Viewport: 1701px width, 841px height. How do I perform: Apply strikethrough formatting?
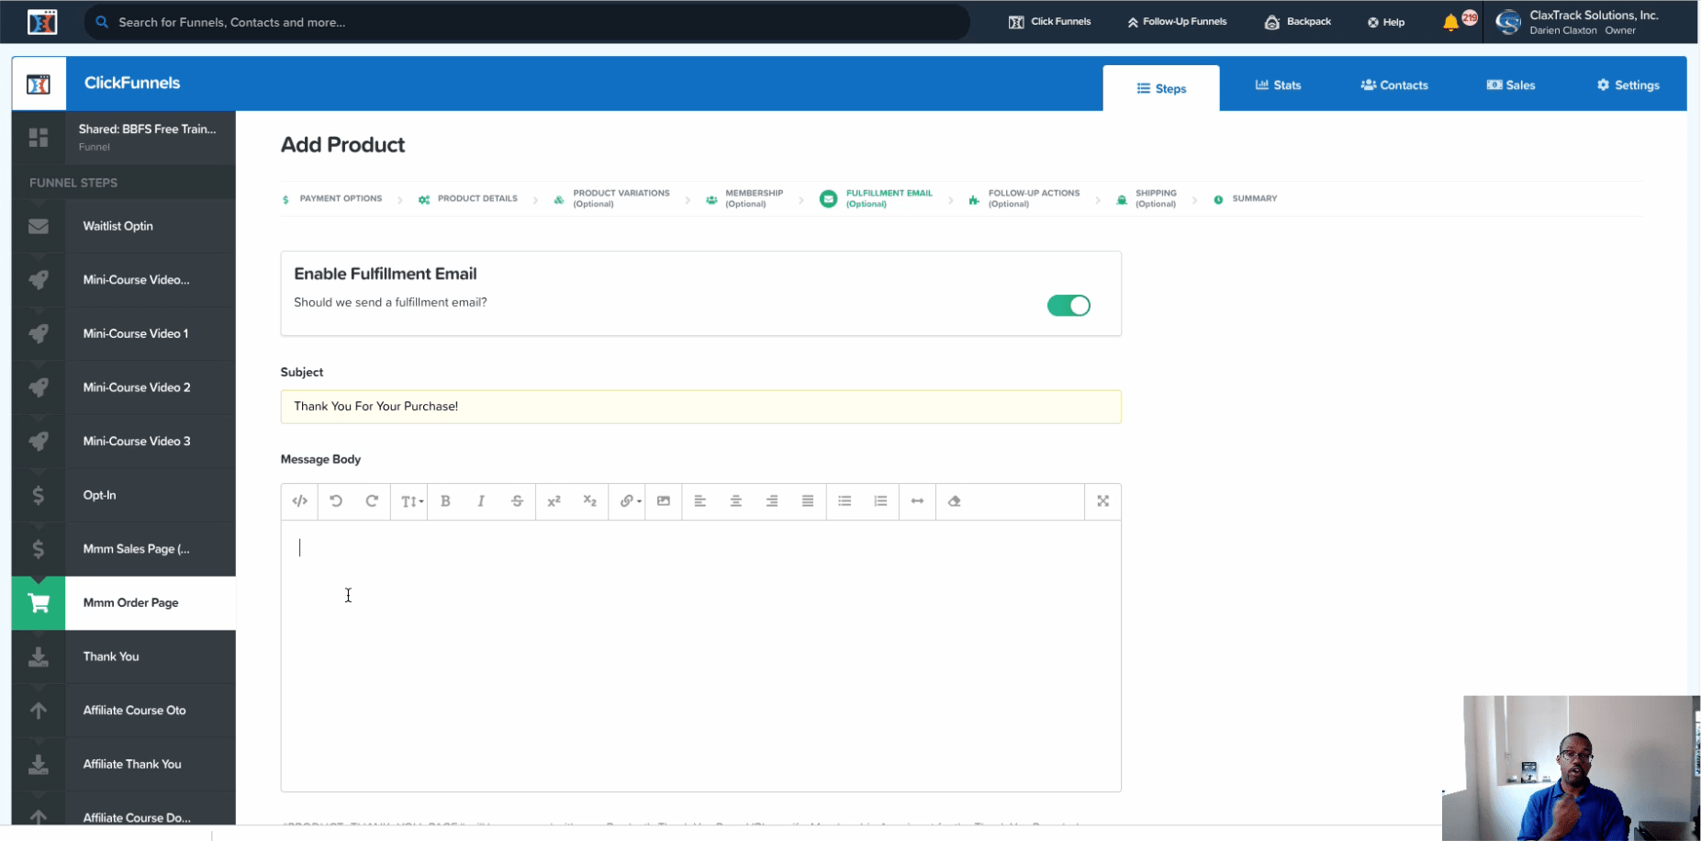[518, 501]
